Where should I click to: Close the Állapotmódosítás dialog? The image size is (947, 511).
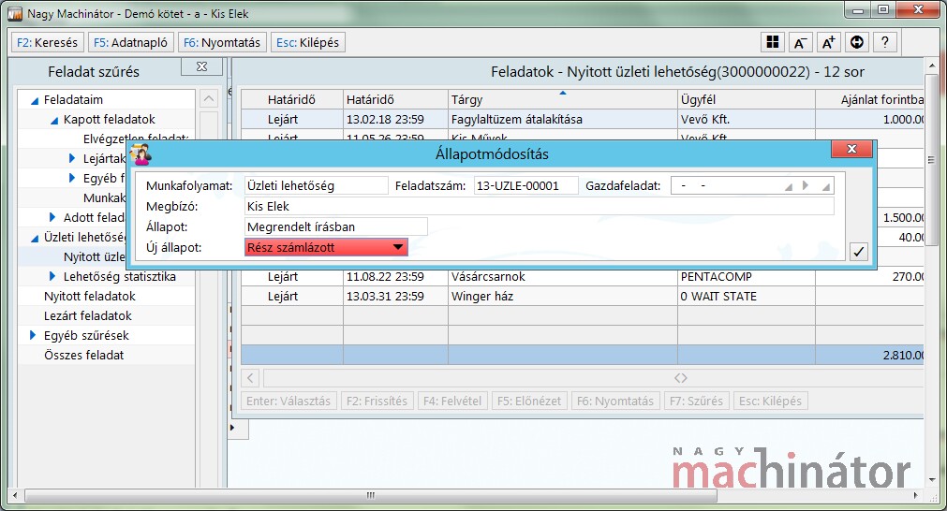click(851, 149)
